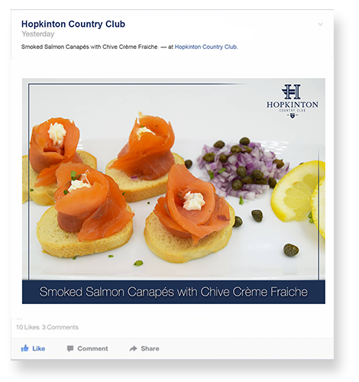This screenshot has width=359, height=382.
Task: Click the lemon slice in the photo
Action: [298, 193]
